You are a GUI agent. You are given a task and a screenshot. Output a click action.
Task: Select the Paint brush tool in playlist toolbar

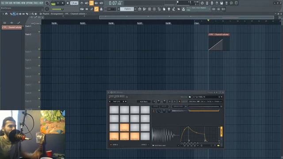click(x=14, y=14)
